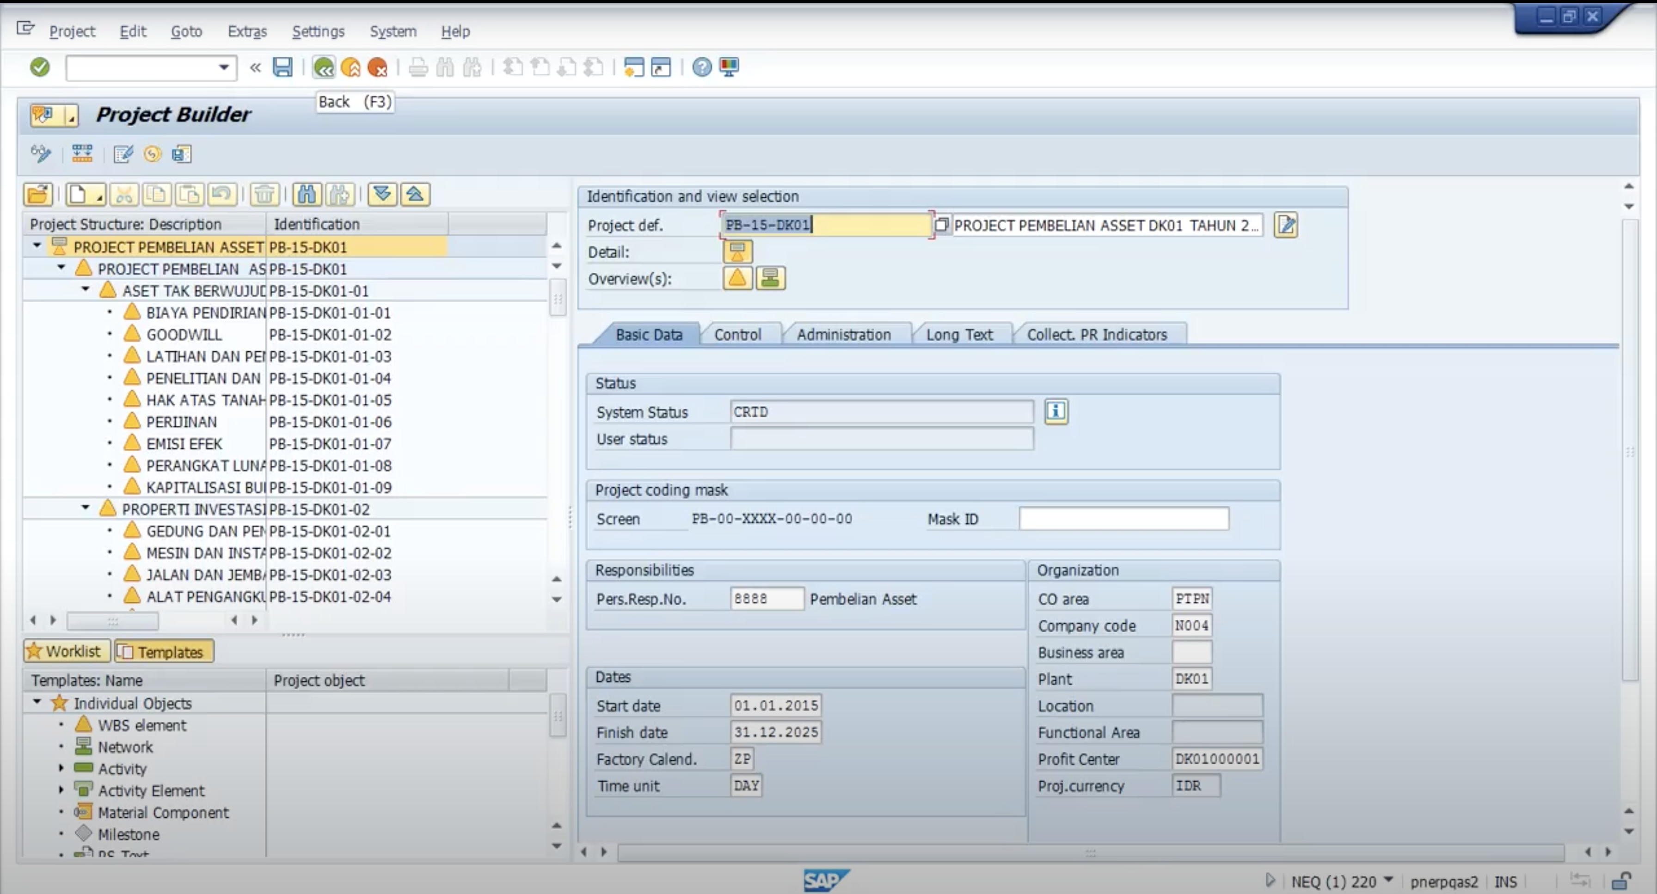This screenshot has height=894, width=1657.
Task: Open the WBS element overview icon
Action: click(x=737, y=278)
